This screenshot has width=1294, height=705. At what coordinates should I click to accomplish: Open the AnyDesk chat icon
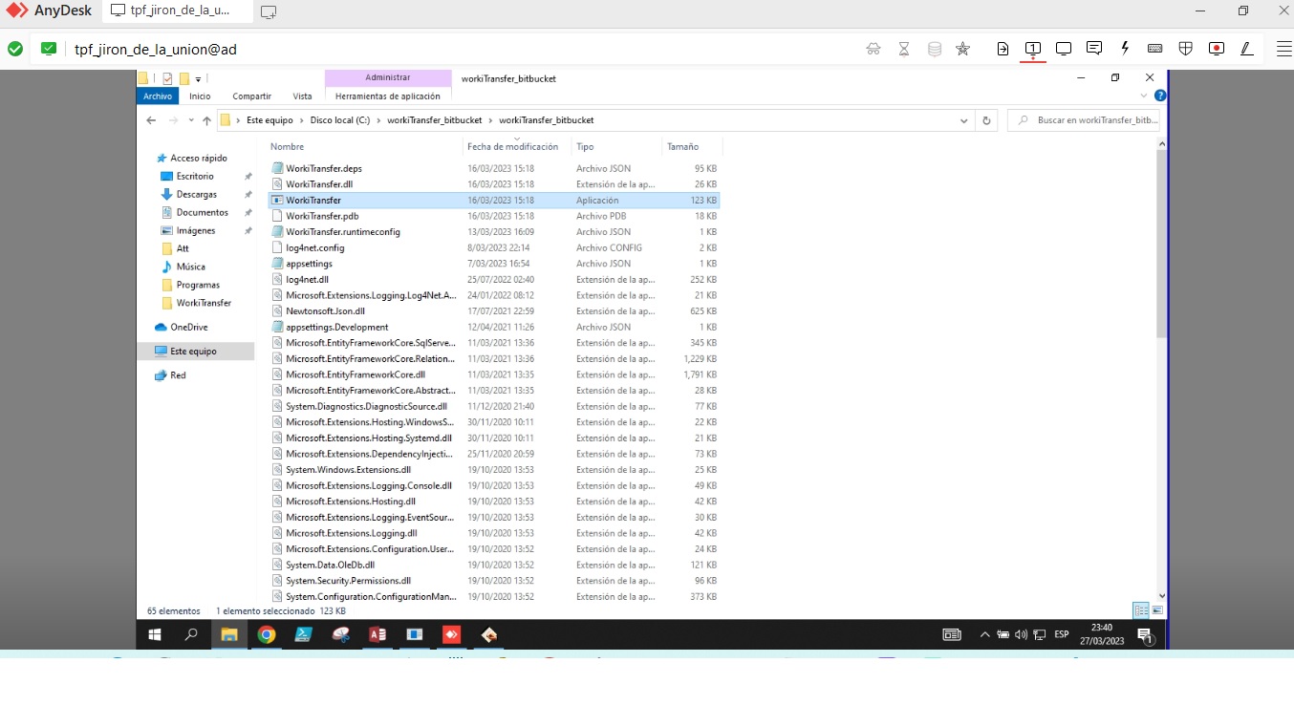pos(1094,49)
